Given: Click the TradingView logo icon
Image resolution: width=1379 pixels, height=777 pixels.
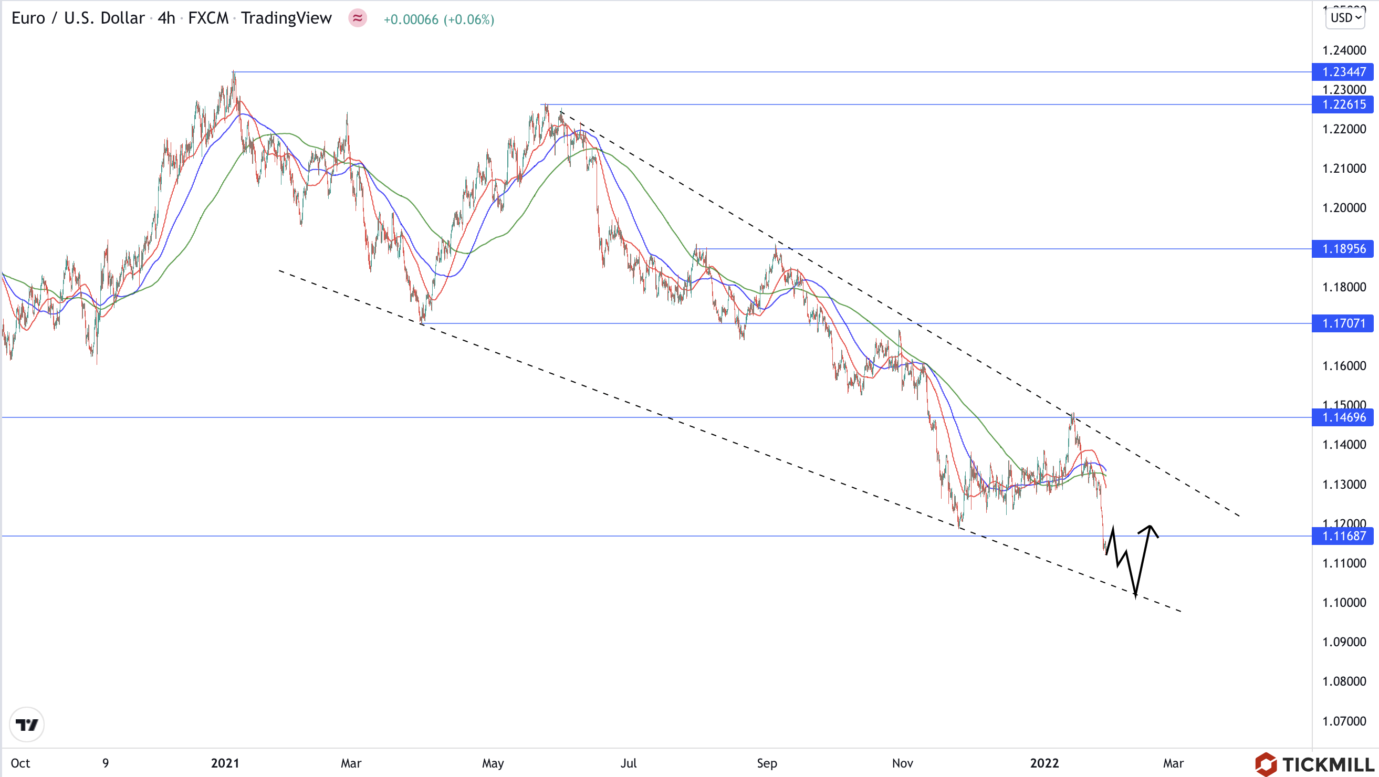Looking at the screenshot, I should pos(26,724).
